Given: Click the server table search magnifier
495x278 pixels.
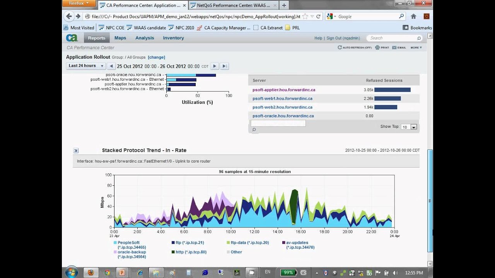Looking at the screenshot, I should [x=254, y=130].
